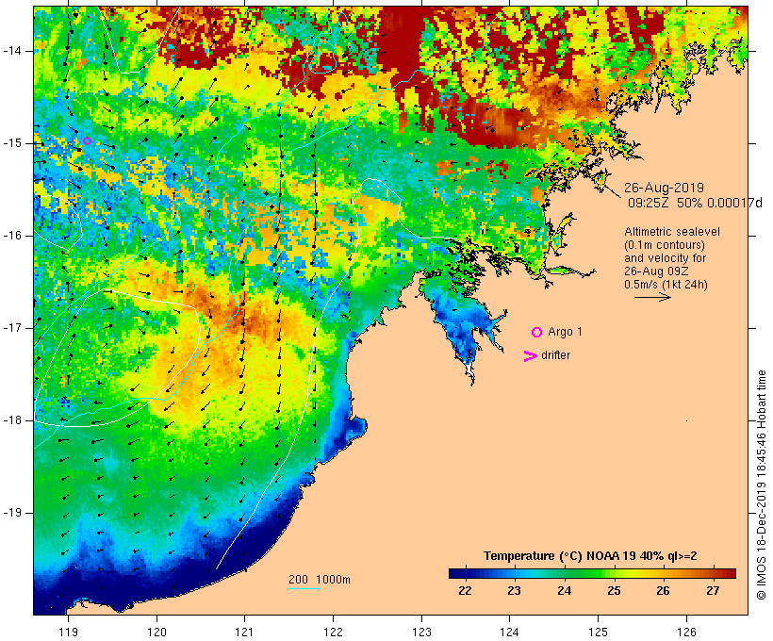773x641 pixels.
Task: Click the latitude axis label '-16'
Action: tap(12, 236)
